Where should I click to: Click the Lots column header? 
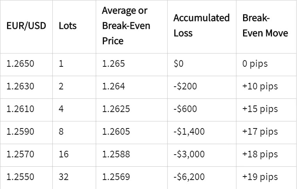pyautogui.click(x=68, y=26)
